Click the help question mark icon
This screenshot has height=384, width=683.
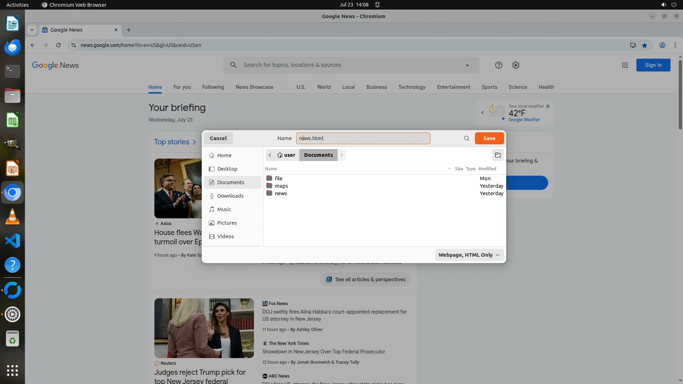click(498, 65)
